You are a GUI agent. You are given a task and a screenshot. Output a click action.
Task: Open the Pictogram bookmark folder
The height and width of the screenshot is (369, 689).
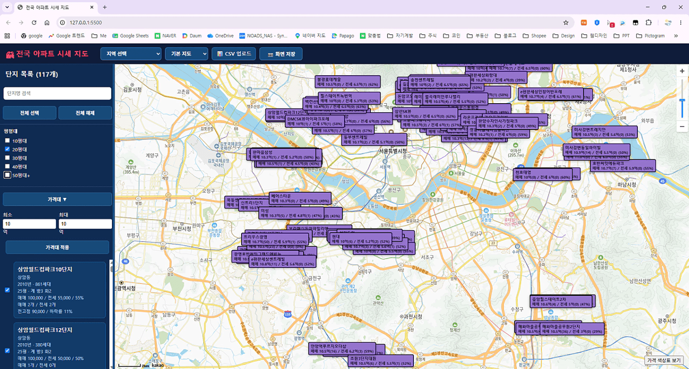click(x=650, y=36)
